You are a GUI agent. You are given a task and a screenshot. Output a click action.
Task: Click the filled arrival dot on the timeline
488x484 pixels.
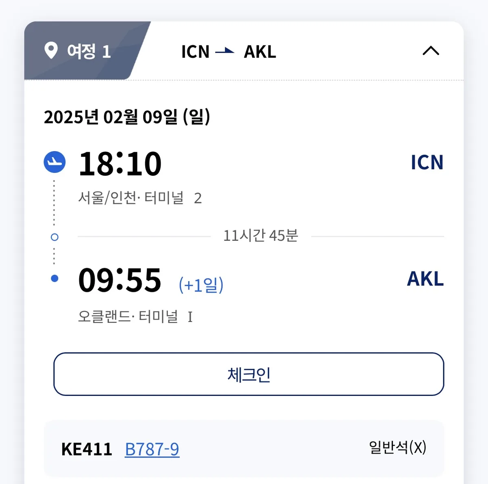pos(54,278)
